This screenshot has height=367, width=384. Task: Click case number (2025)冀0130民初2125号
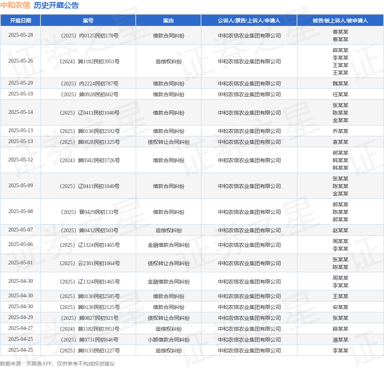90,307
